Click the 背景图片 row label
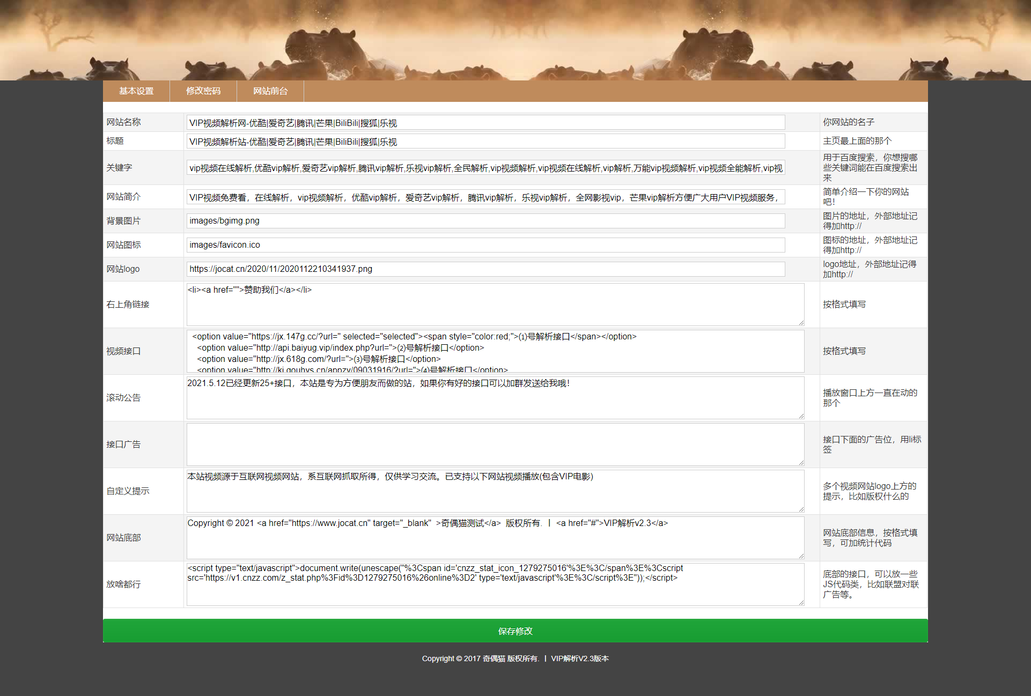 tap(123, 221)
